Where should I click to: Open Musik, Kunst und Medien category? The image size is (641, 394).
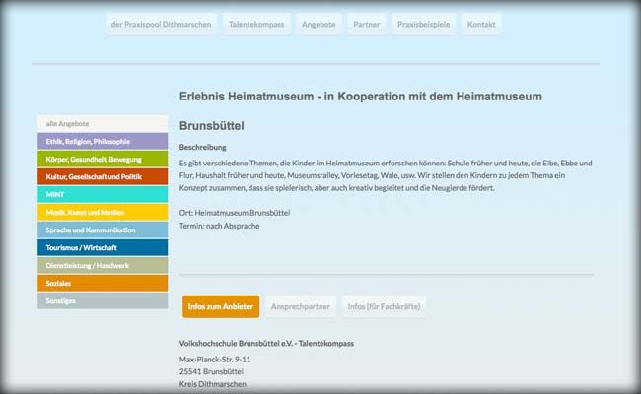pyautogui.click(x=103, y=213)
